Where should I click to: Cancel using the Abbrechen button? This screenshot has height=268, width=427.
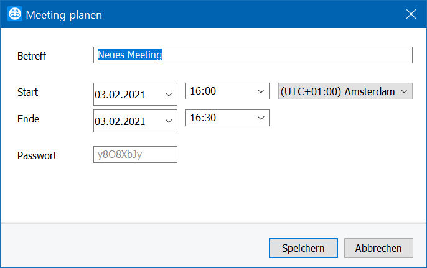click(x=378, y=248)
